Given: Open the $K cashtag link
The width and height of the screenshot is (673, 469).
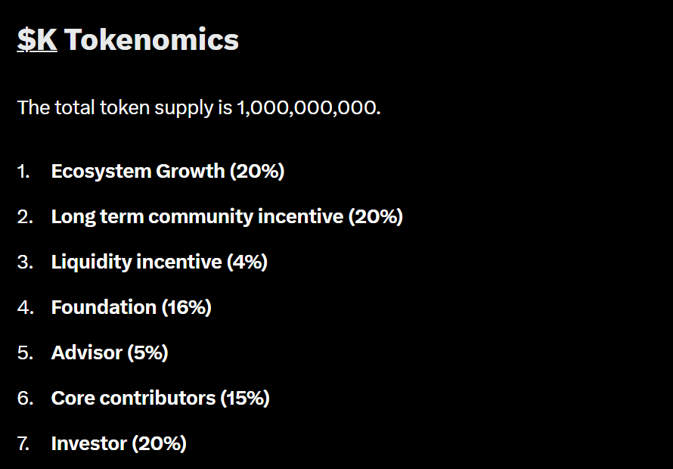Looking at the screenshot, I should point(37,40).
